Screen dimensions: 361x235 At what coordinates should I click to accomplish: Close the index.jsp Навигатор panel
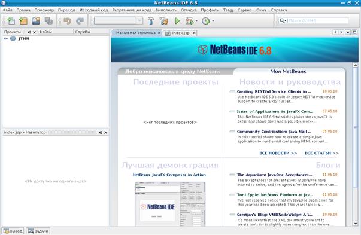(x=106, y=132)
